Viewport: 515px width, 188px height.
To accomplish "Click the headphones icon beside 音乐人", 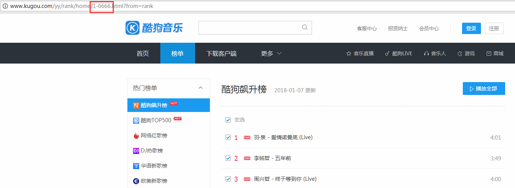I will click(427, 54).
